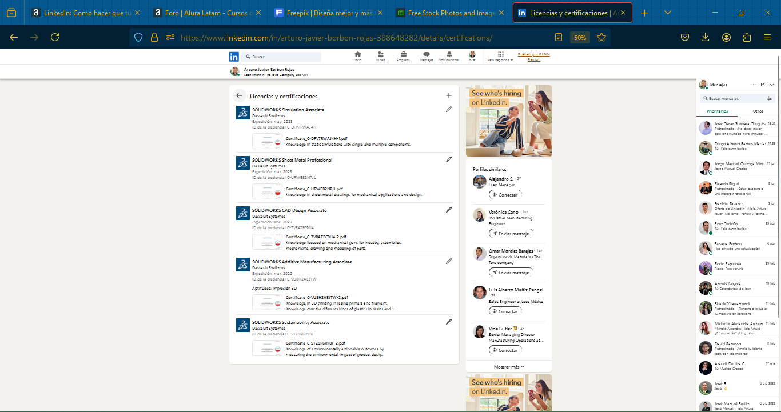
Task: Click the LinkedIn logo icon
Action: 234,57
